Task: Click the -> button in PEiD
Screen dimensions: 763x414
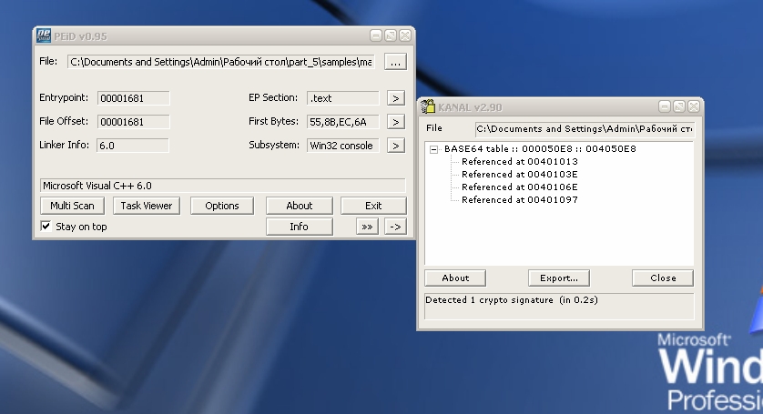Action: (x=394, y=227)
